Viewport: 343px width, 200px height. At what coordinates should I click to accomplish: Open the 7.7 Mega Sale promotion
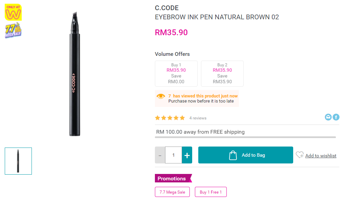[x=172, y=192]
